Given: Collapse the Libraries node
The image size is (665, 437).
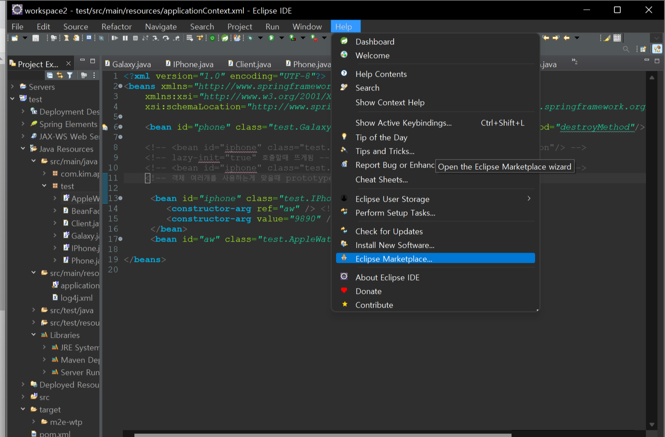Looking at the screenshot, I should [x=34, y=335].
